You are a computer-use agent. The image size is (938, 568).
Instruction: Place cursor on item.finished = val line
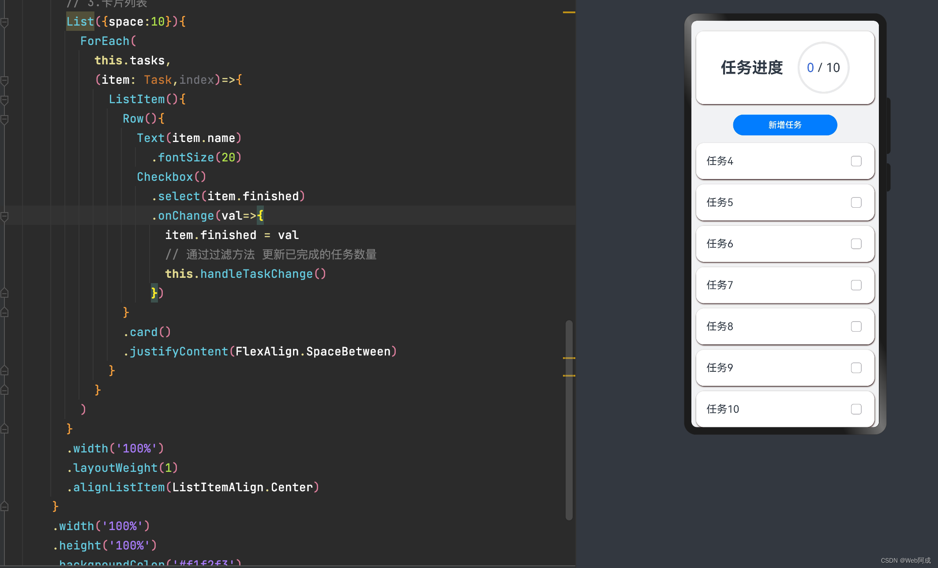(x=232, y=235)
